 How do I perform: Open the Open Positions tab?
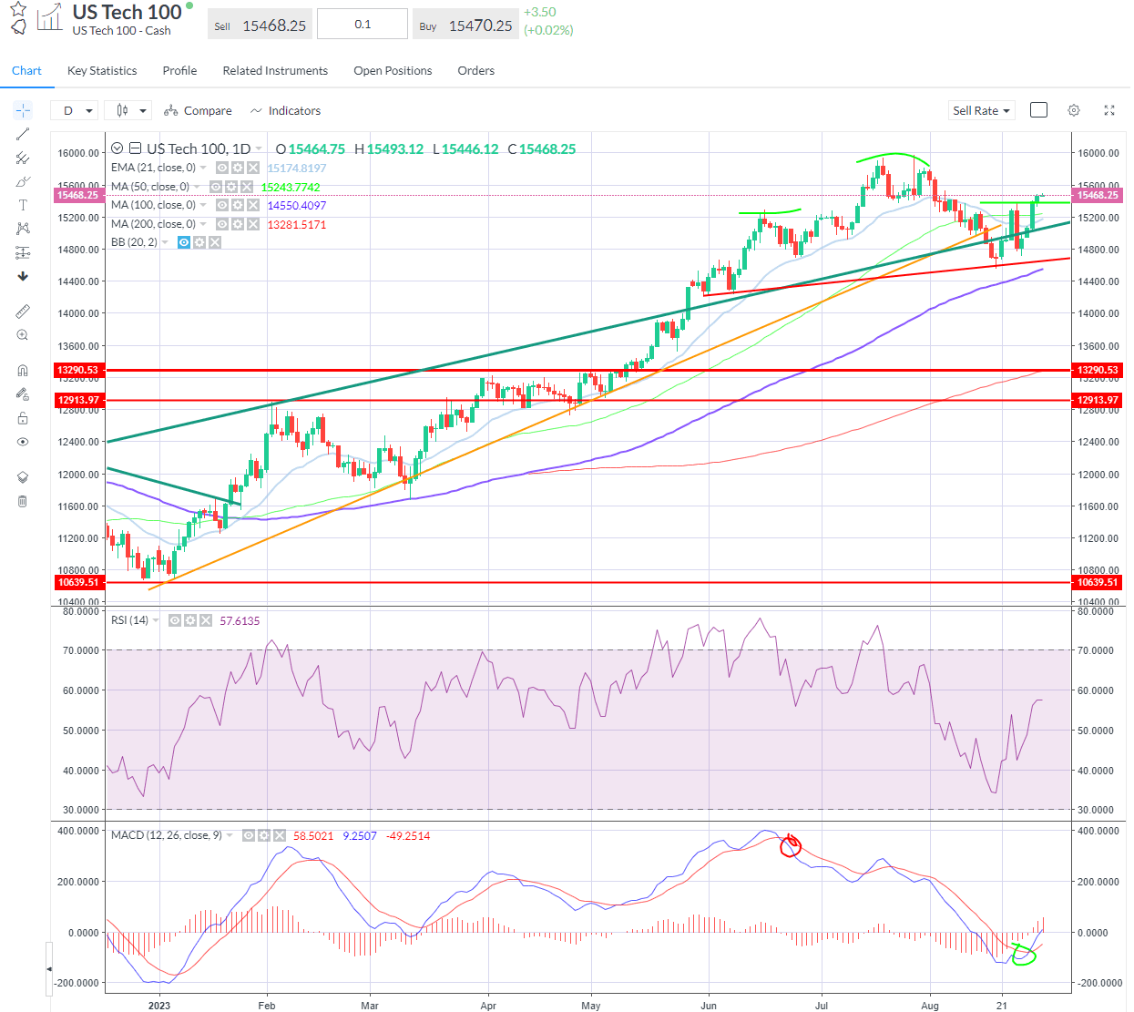(393, 71)
